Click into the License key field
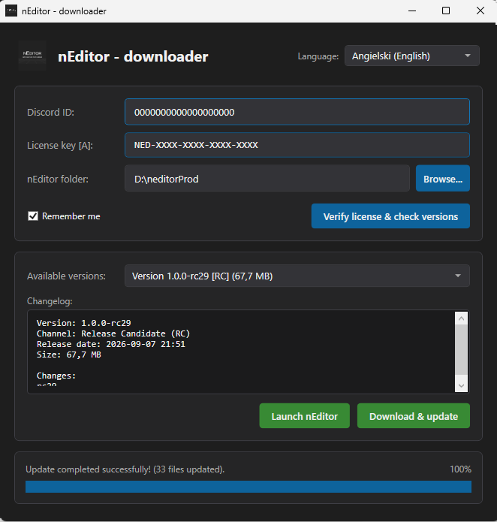This screenshot has width=497, height=522. coord(297,145)
